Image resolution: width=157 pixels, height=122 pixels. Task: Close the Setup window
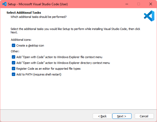(x=151, y=4)
